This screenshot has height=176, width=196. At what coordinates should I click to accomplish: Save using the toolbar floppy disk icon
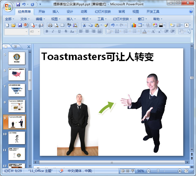(x=20, y=25)
